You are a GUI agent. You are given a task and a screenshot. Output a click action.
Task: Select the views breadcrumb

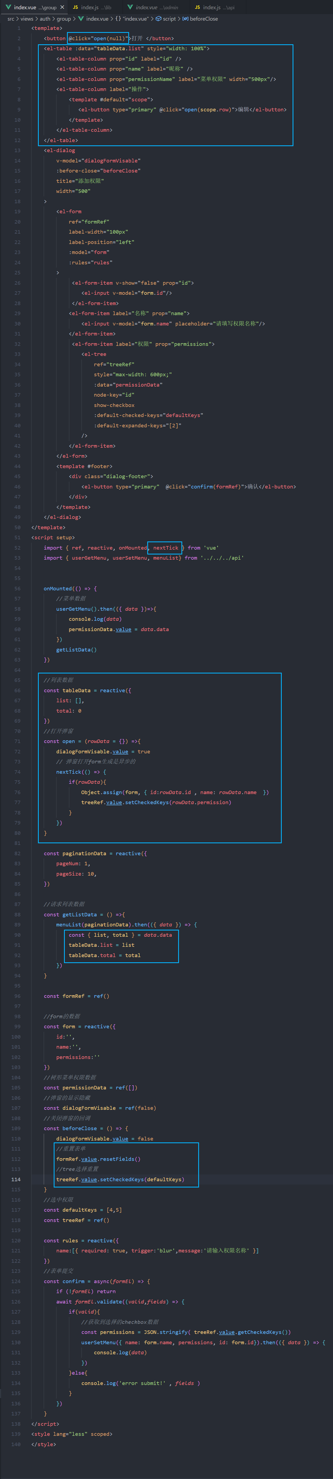(27, 19)
